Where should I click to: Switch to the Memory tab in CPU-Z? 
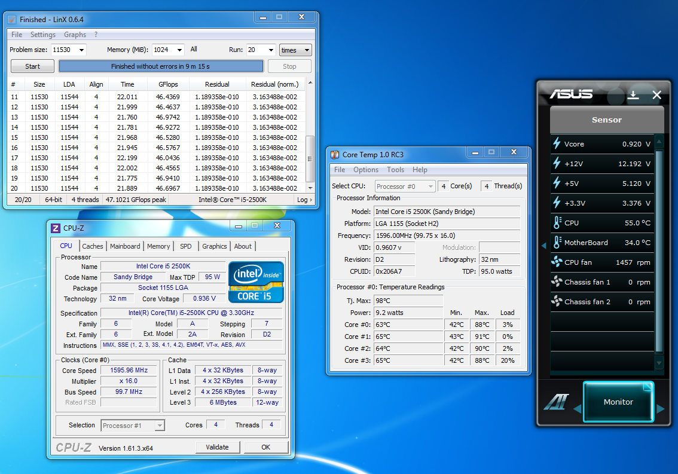pos(158,246)
